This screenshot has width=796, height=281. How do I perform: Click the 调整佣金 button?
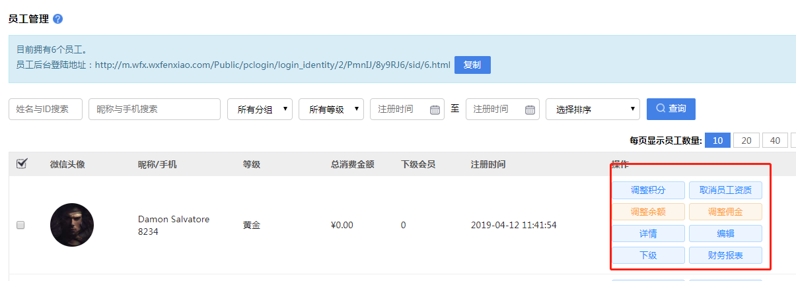(x=725, y=212)
